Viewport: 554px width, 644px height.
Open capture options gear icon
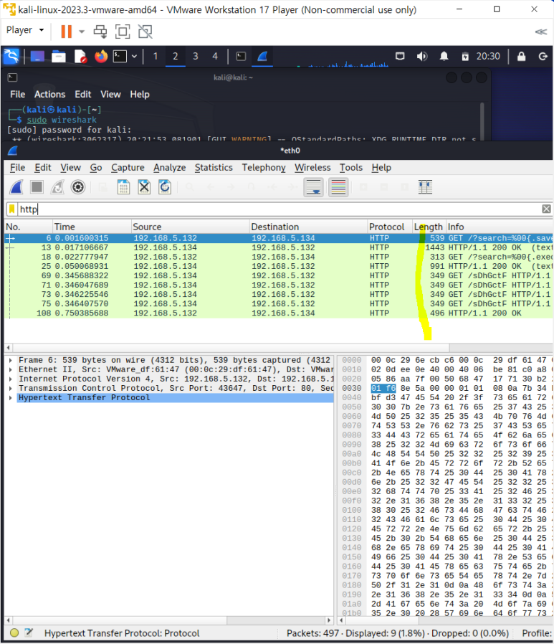click(x=78, y=187)
